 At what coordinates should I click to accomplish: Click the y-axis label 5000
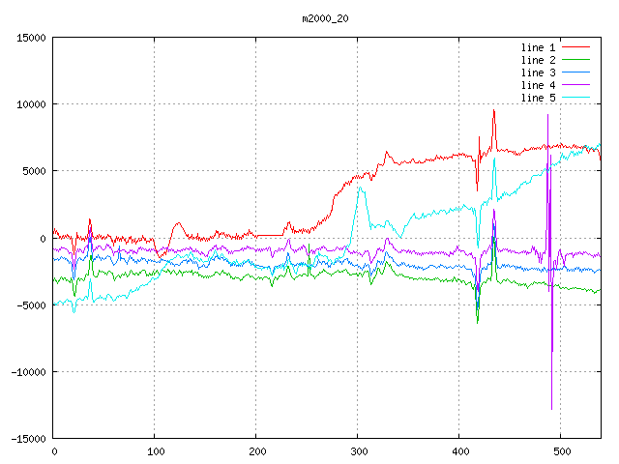(x=35, y=171)
